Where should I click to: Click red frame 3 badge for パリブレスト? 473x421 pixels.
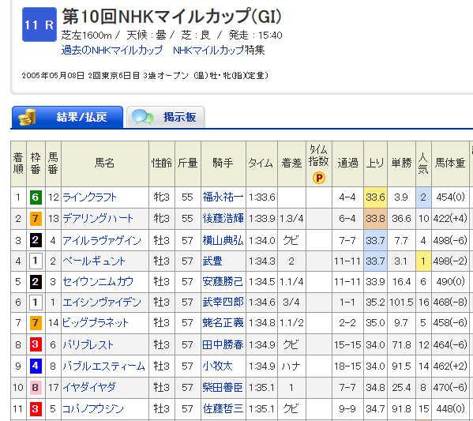(x=36, y=344)
